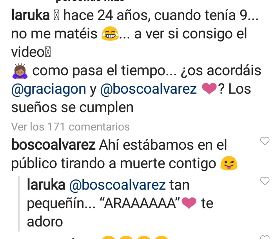Open @boscoalvarez mention in laruka's reply

click(x=118, y=185)
